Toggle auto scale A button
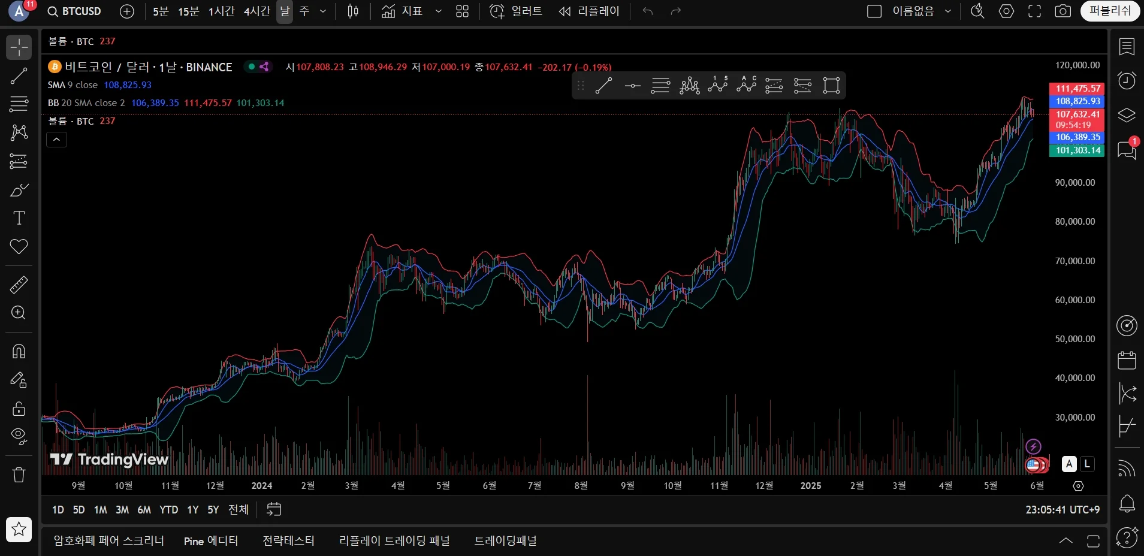Screen dimensions: 1144x556 point(1069,464)
